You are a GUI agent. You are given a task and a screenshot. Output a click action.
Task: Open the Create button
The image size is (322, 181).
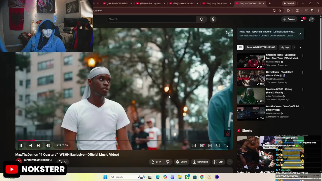[289, 19]
